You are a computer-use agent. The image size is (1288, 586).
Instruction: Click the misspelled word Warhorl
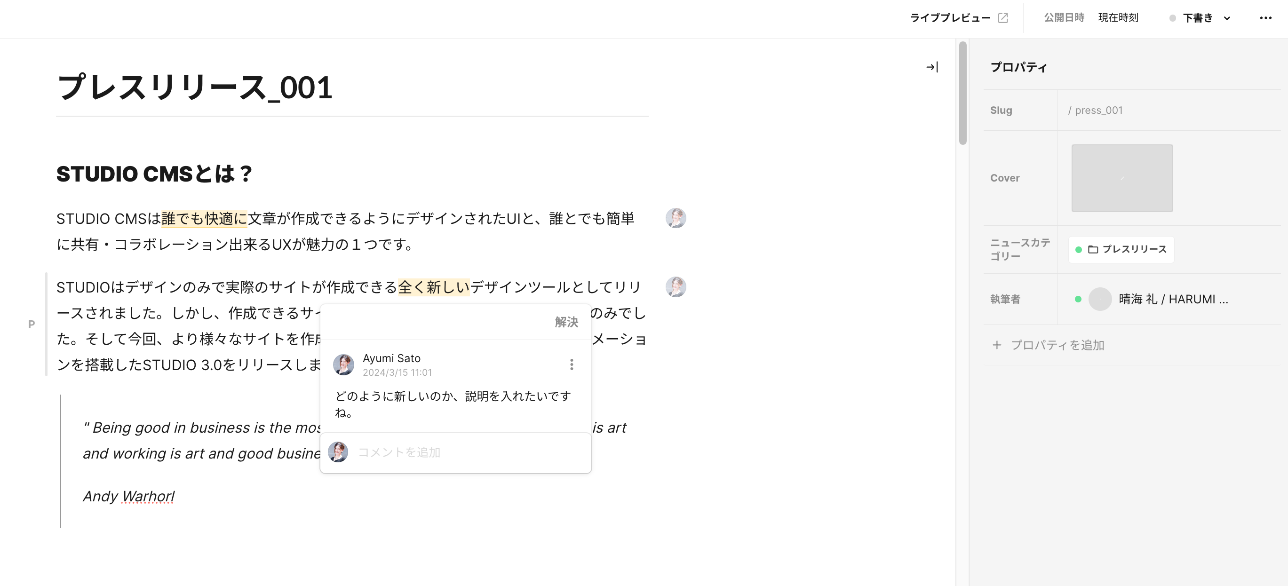coord(148,496)
